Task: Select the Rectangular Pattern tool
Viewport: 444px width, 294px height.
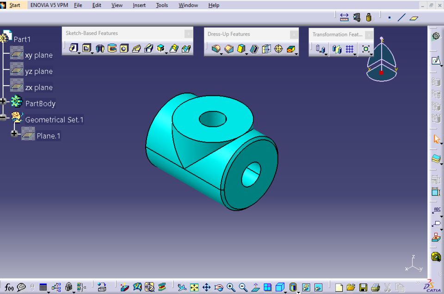Action: (x=349, y=50)
